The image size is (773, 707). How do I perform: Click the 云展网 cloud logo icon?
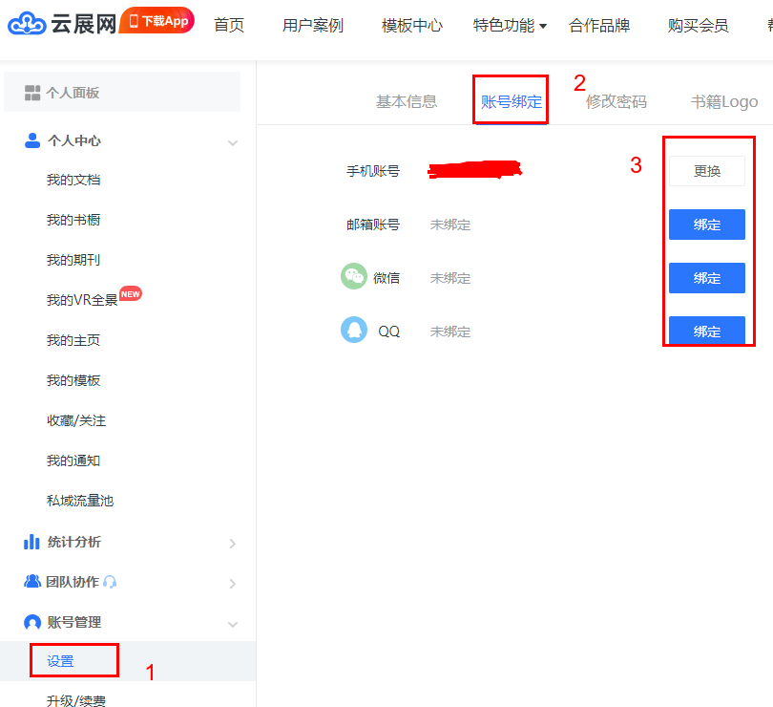pyautogui.click(x=27, y=25)
